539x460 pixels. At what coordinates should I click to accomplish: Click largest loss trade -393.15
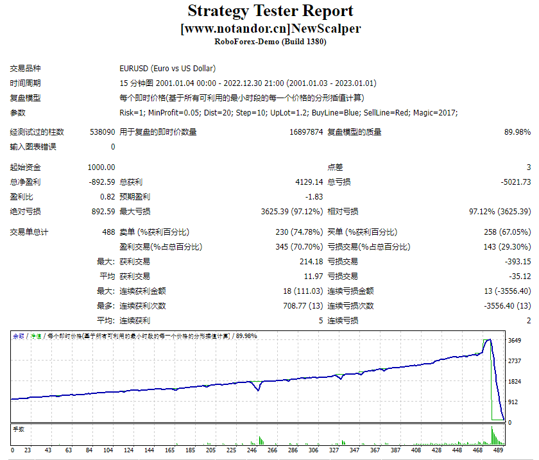point(518,262)
